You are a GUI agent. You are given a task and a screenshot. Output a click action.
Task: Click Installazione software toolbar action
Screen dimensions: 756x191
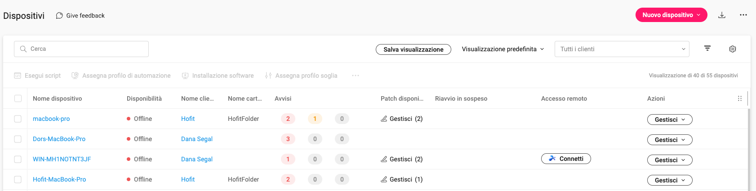(x=218, y=76)
